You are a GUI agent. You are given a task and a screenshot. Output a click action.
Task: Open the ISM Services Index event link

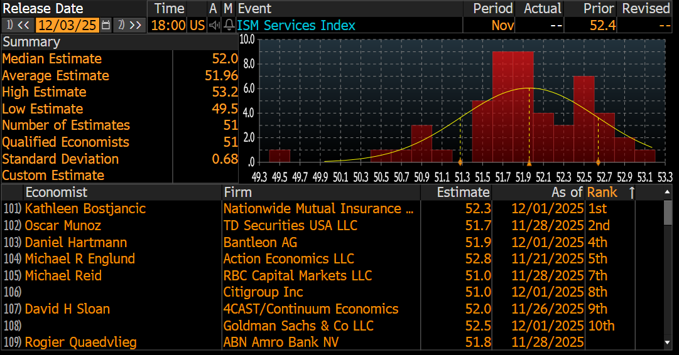pyautogui.click(x=296, y=25)
